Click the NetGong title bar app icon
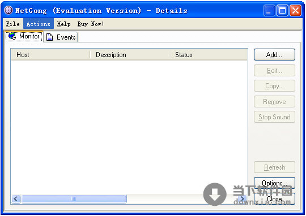 pyautogui.click(x=8, y=10)
